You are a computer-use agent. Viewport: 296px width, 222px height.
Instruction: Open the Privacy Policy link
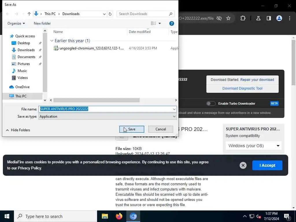(30, 168)
